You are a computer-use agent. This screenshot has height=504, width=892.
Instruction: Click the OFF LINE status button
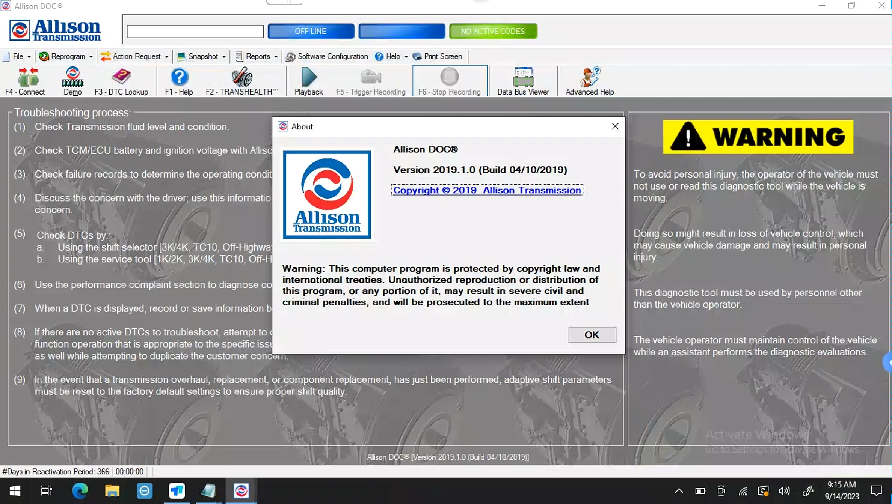[310, 31]
